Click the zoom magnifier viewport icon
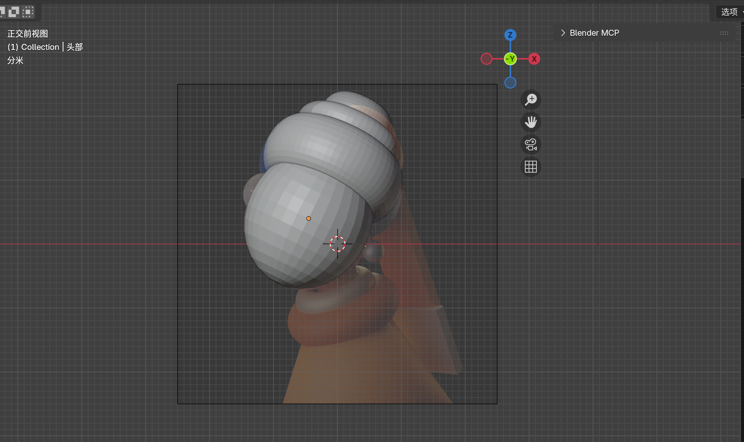Image resolution: width=744 pixels, height=442 pixels. click(x=530, y=100)
